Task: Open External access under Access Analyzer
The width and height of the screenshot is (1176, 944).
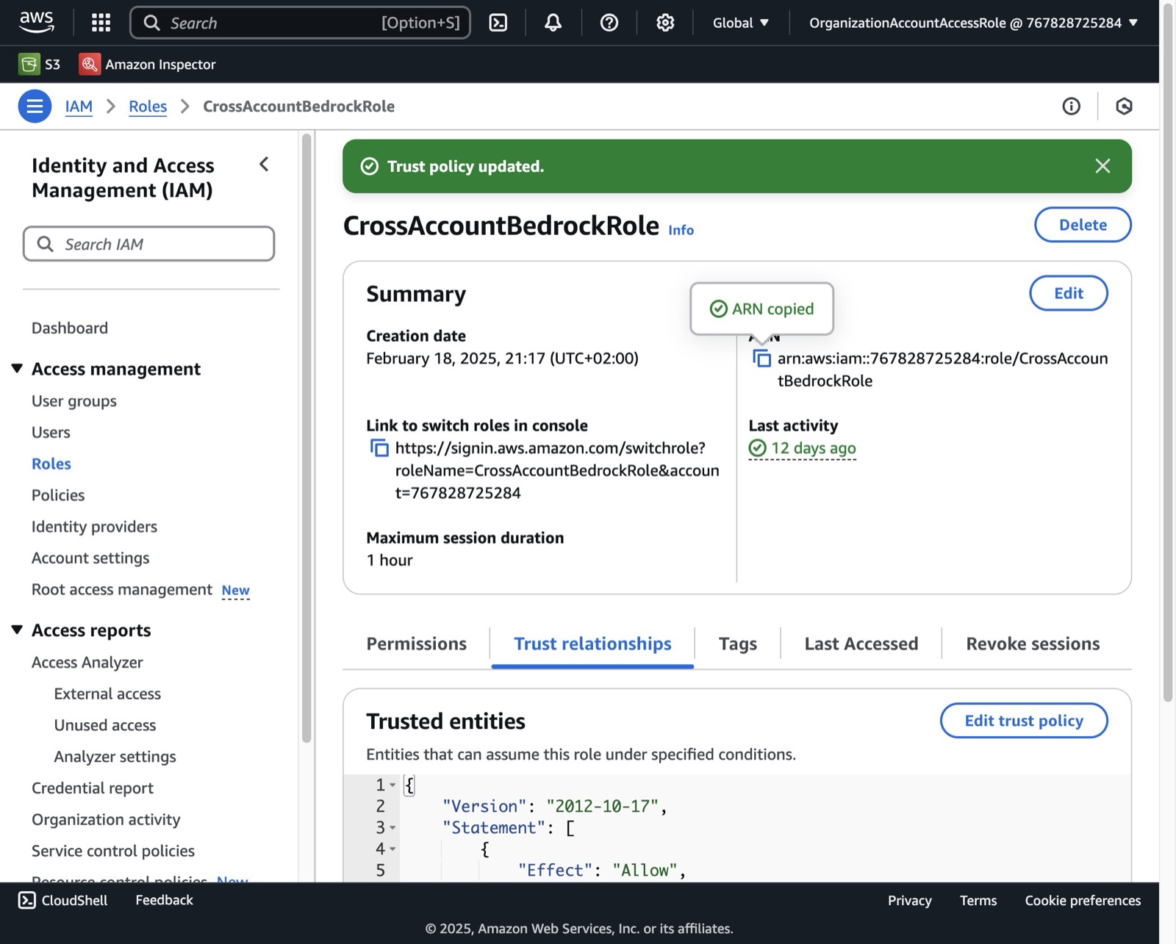Action: coord(107,693)
